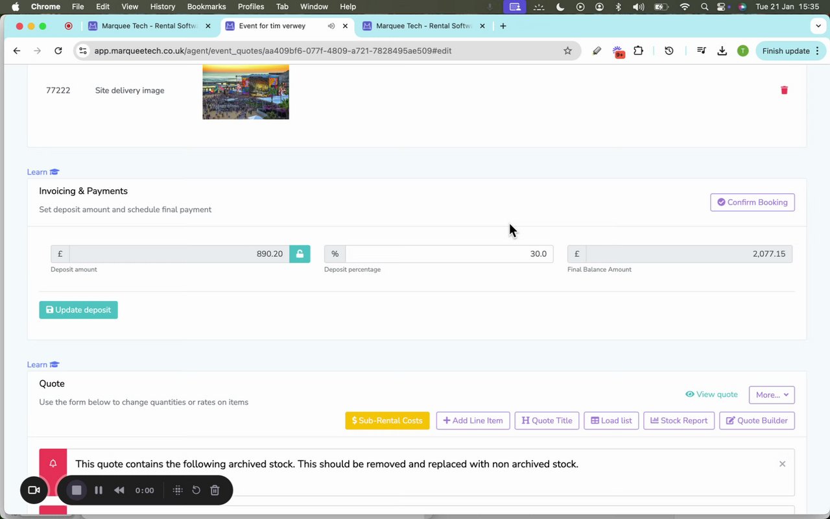Open the tab search dropdown arrow

(818, 26)
